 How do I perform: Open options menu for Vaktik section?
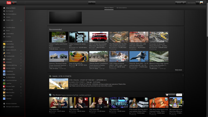(183, 75)
